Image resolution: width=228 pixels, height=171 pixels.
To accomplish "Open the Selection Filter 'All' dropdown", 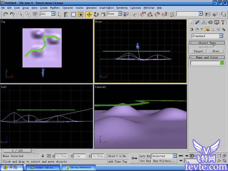I will coord(53,14).
